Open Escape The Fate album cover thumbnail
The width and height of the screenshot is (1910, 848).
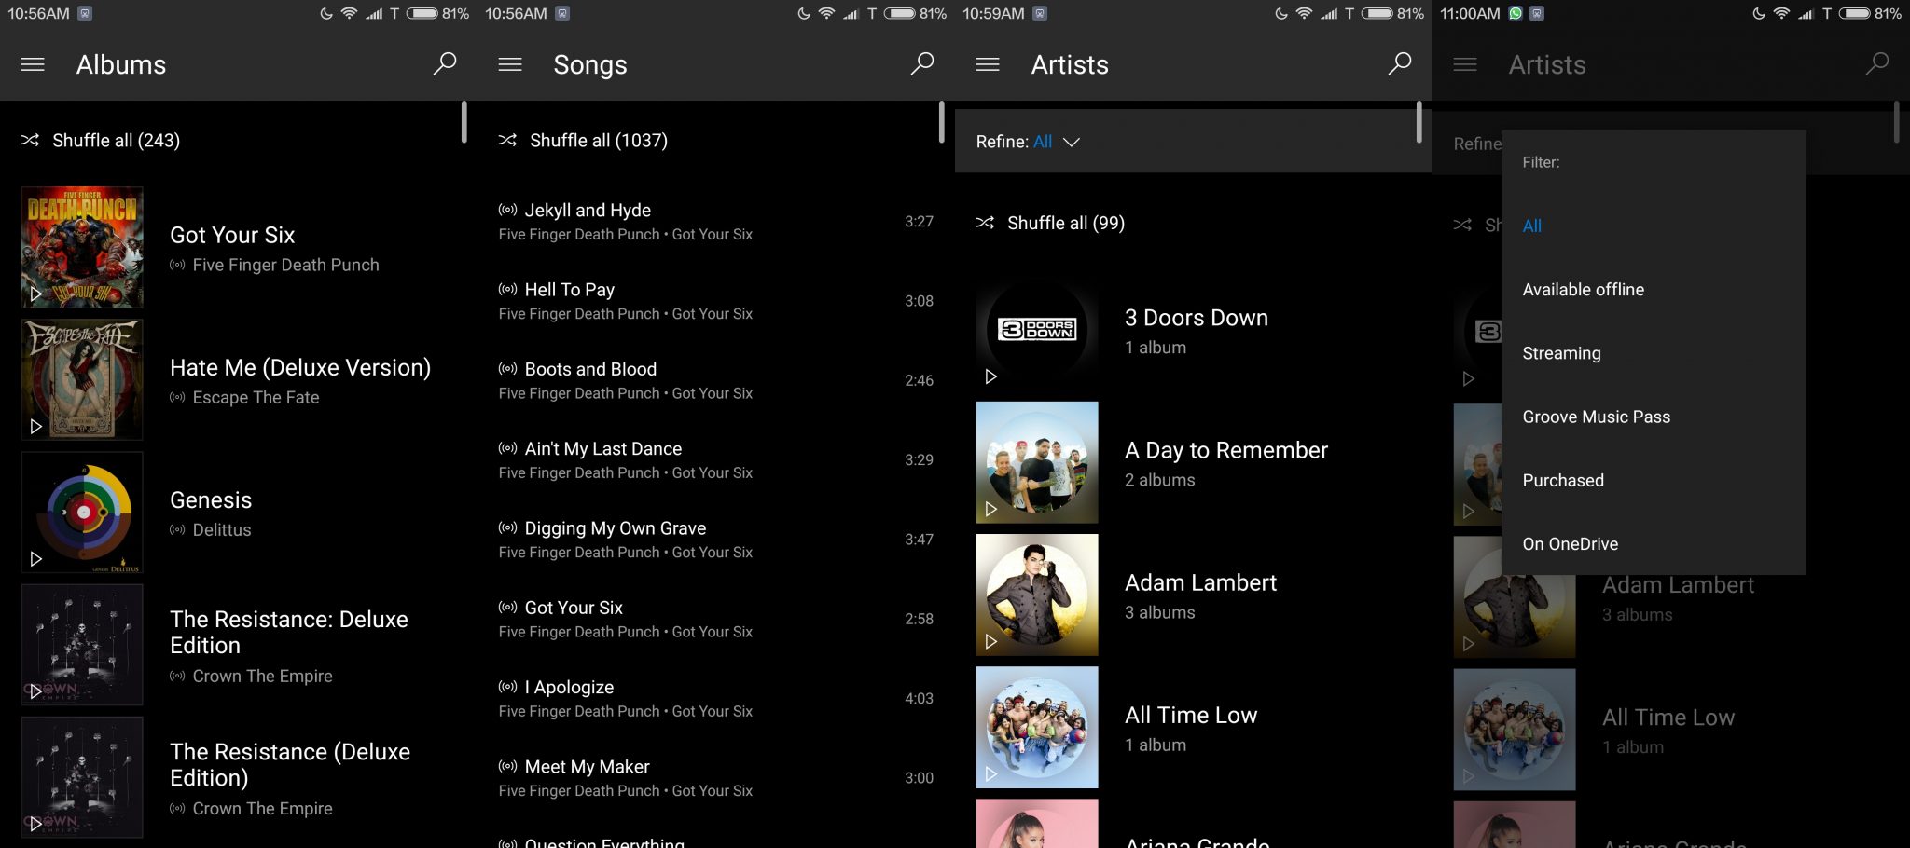coord(82,379)
